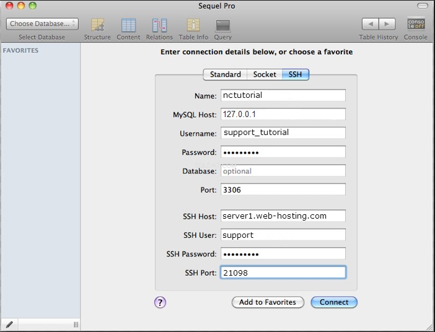Open the Choose Database dropdown
The image size is (435, 332).
pos(42,24)
